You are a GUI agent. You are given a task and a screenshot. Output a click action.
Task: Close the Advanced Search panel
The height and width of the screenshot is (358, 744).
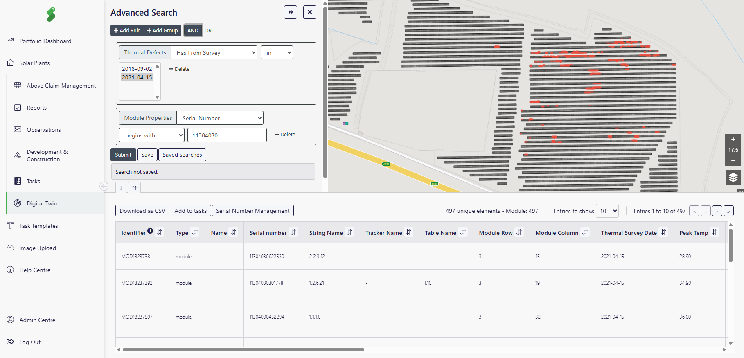pos(310,12)
